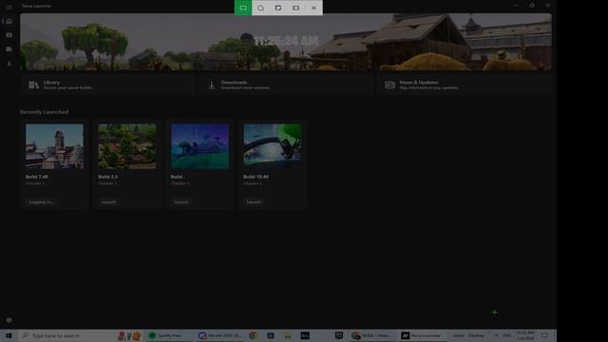Open Chrome icon in the taskbar

tap(254, 335)
